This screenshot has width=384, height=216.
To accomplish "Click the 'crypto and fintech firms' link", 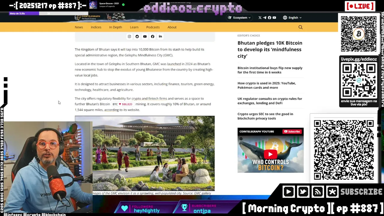I will pos(149,98).
